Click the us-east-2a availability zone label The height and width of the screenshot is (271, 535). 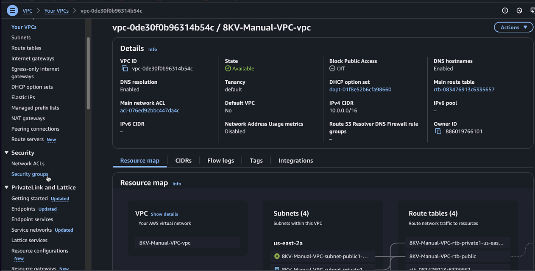[288, 244]
